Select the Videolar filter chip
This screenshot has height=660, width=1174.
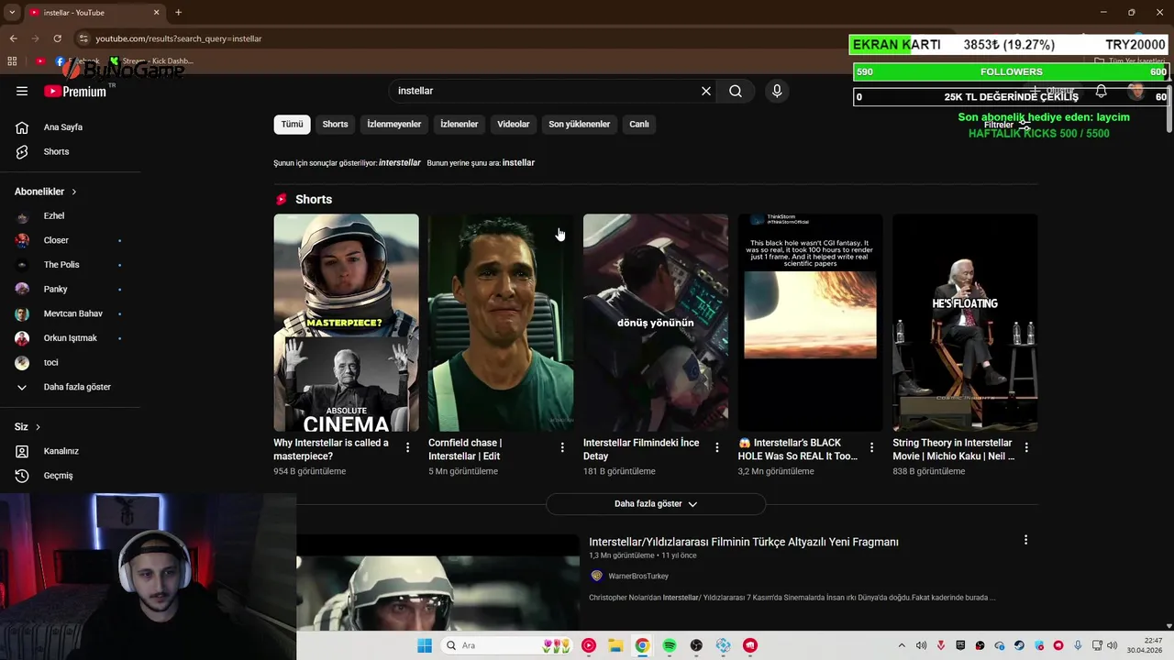514,125
